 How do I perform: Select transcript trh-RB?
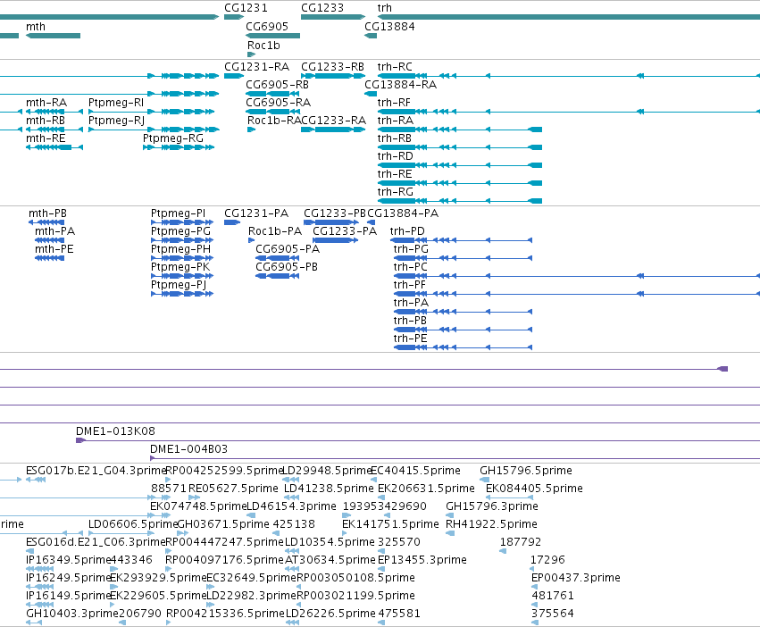(x=460, y=147)
